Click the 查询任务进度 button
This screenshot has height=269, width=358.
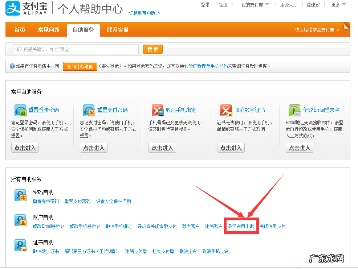coord(80,67)
